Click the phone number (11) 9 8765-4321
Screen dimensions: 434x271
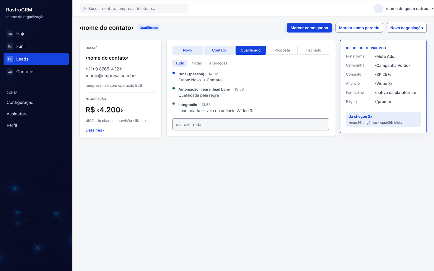[x=104, y=69]
